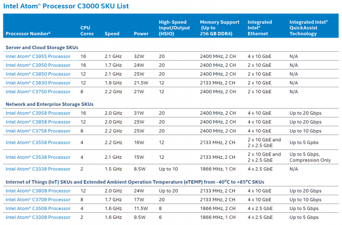Click the 'Speed' column header
342x225 pixels.
[x=112, y=34]
